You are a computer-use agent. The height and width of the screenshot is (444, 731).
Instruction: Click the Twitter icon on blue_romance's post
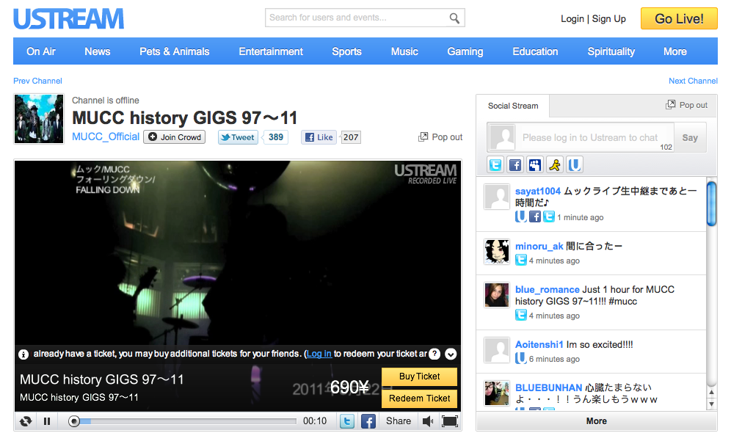[x=521, y=316]
